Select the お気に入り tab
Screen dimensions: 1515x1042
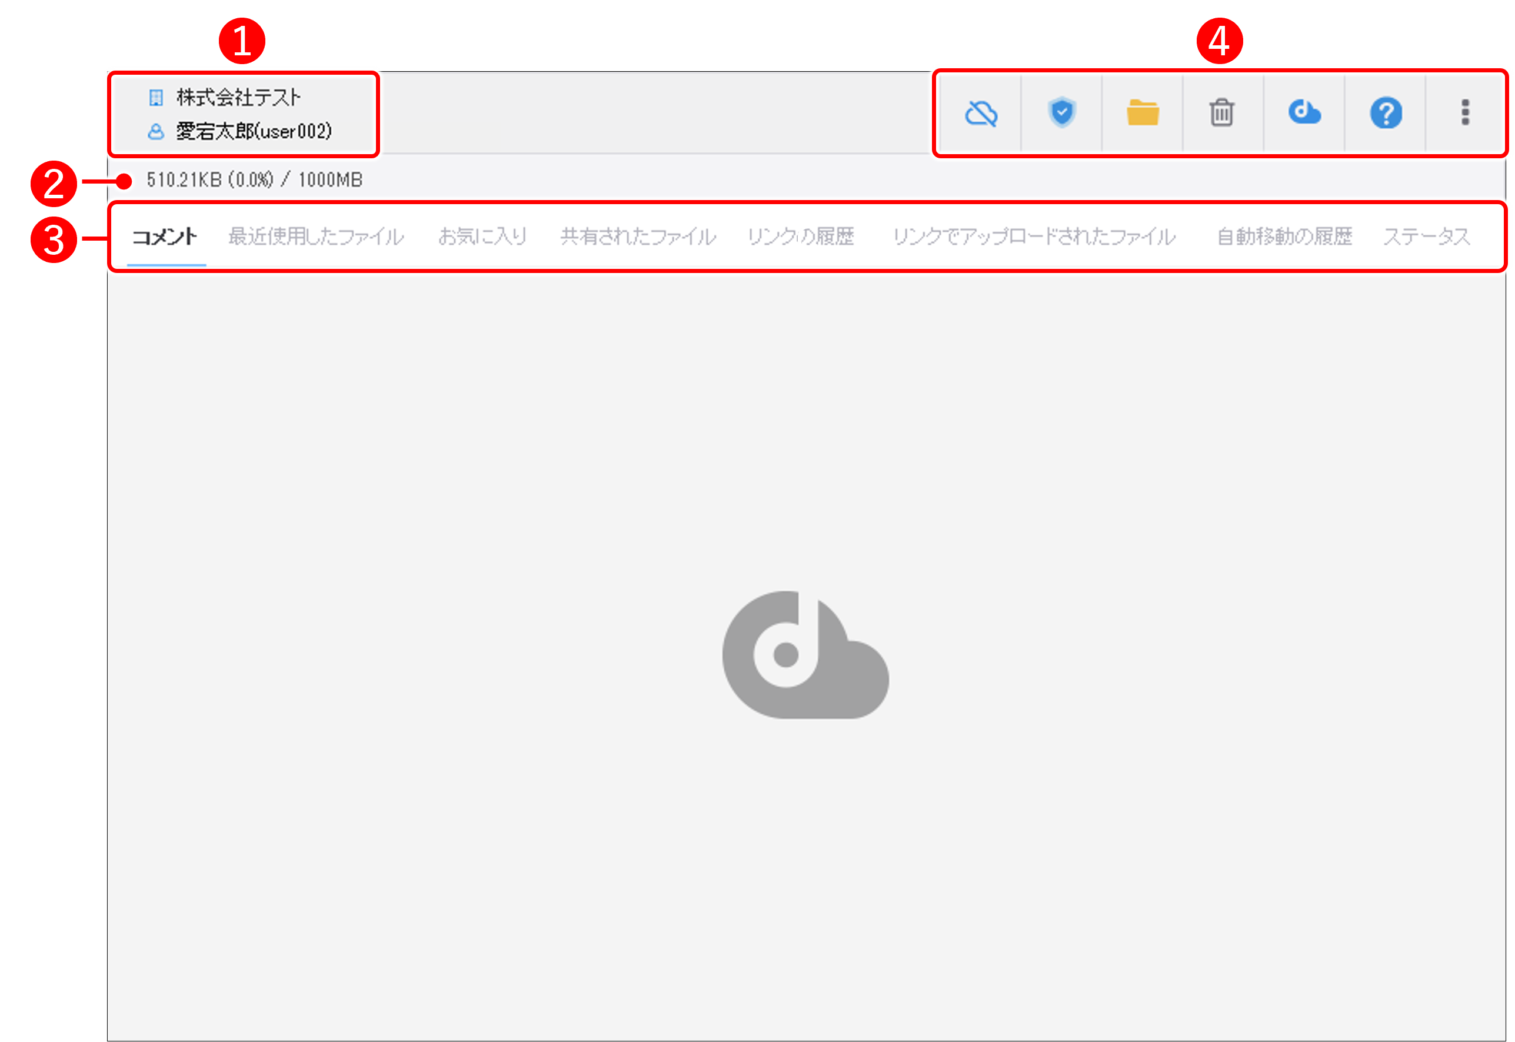[x=483, y=237]
